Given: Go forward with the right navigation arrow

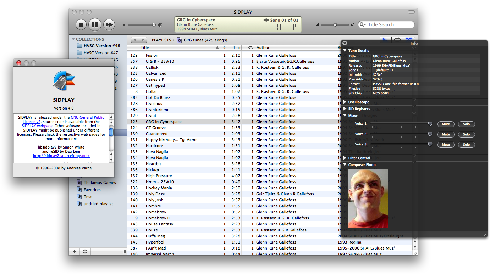Looking at the screenshot, I should [143, 40].
